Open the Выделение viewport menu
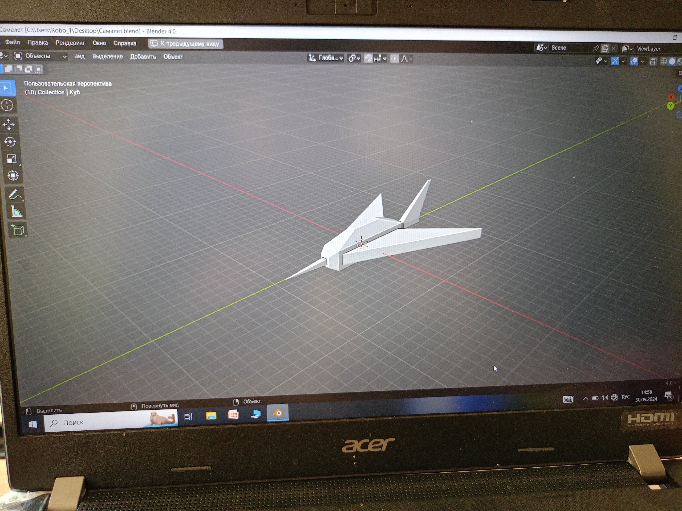The image size is (682, 511). pos(107,57)
